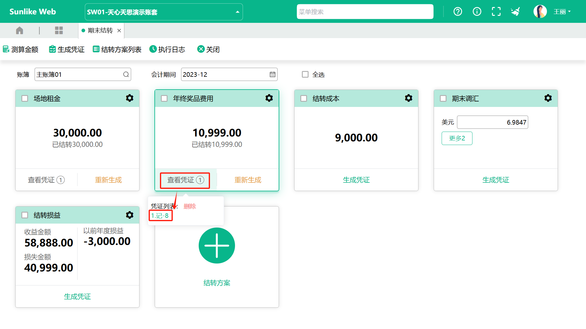586x329 pixels.
Task: Click 生成凭证 on 期末调汇 card
Action: click(496, 180)
